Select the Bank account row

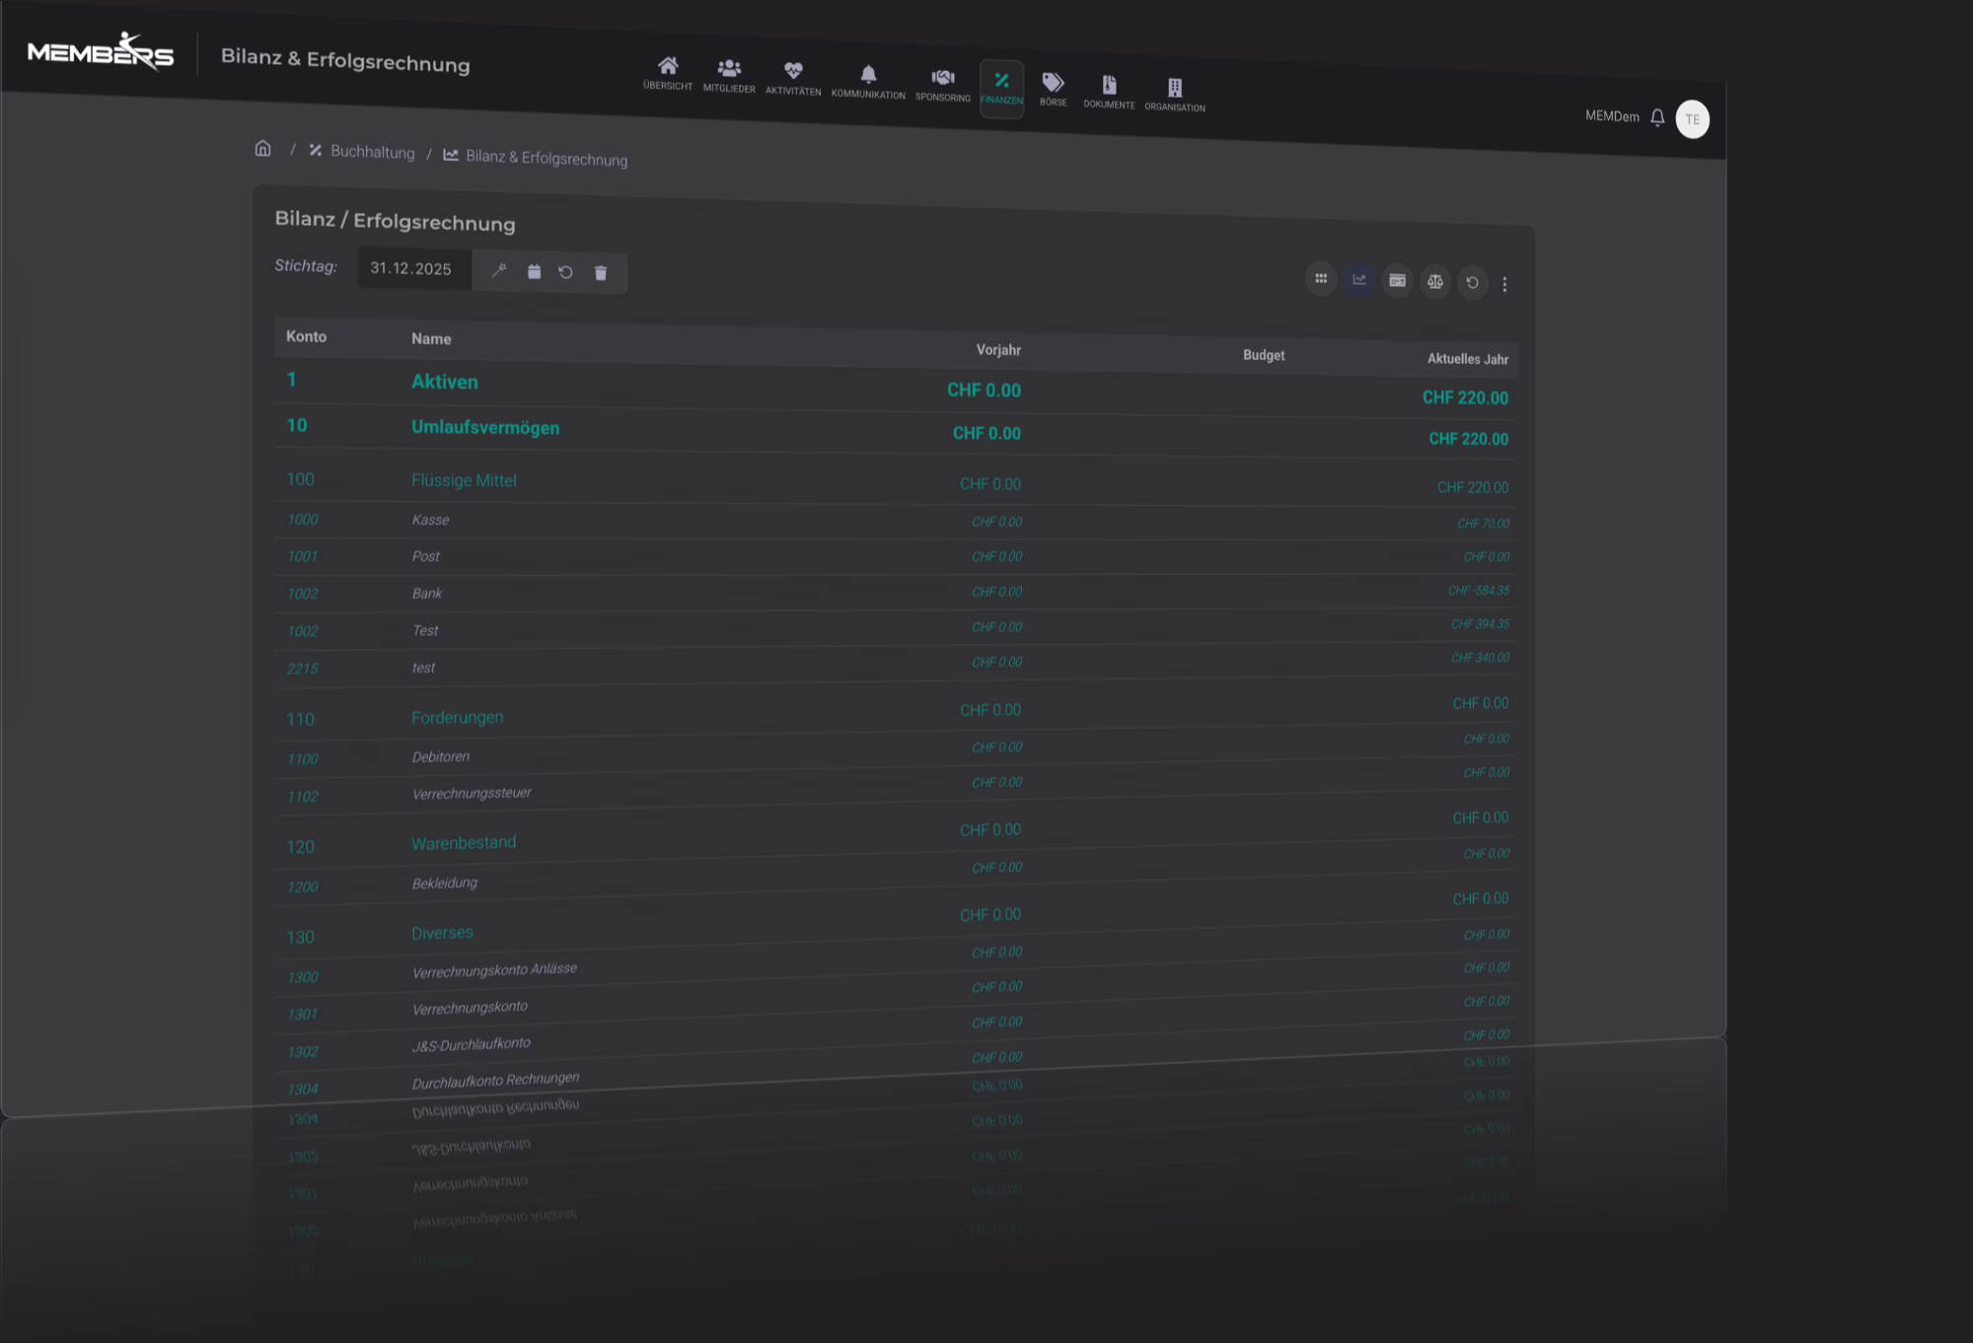click(x=895, y=592)
